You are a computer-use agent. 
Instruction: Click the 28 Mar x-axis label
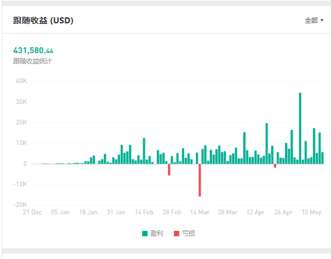tap(228, 212)
